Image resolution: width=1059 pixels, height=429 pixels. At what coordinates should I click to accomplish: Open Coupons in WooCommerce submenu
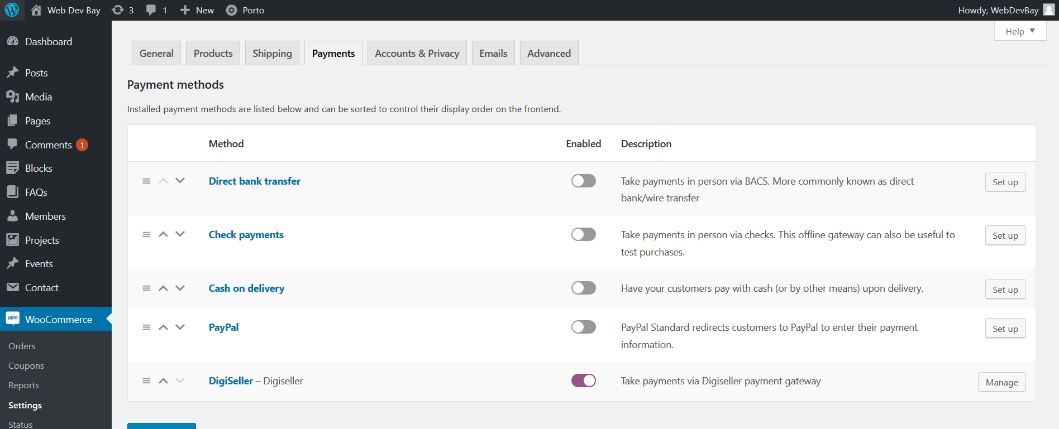26,366
